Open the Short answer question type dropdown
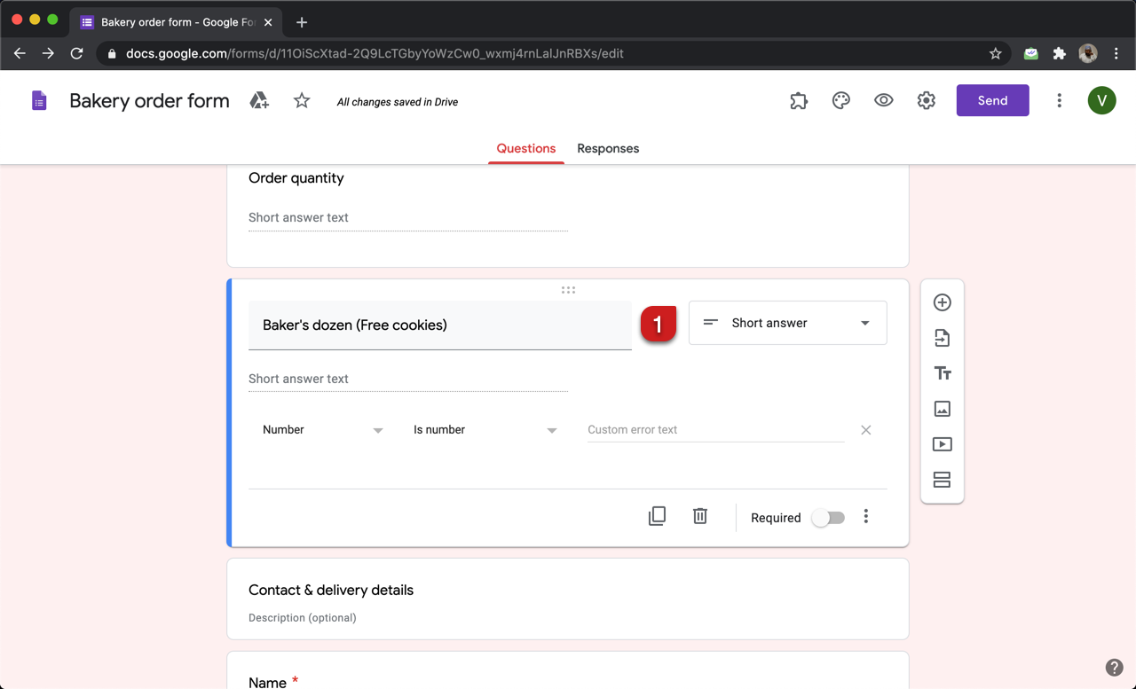1136x689 pixels. coord(786,323)
